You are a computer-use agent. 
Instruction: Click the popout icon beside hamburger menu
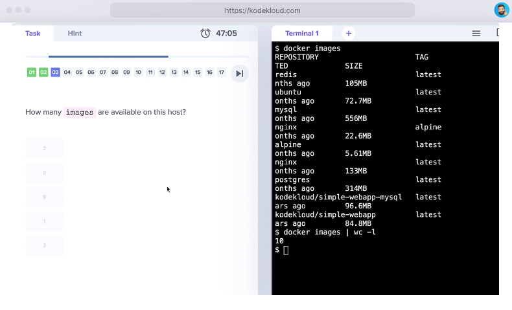tap(498, 33)
